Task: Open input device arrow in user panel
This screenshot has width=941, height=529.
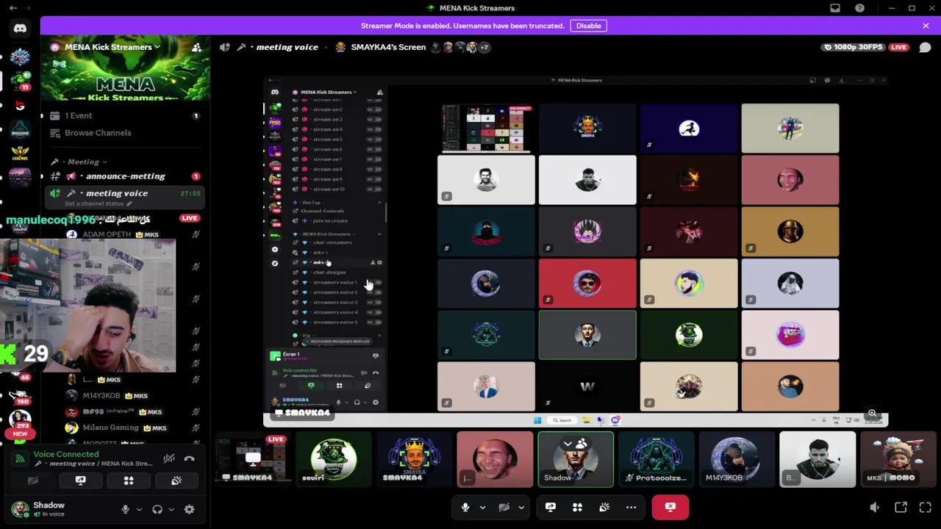Action: coord(139,509)
